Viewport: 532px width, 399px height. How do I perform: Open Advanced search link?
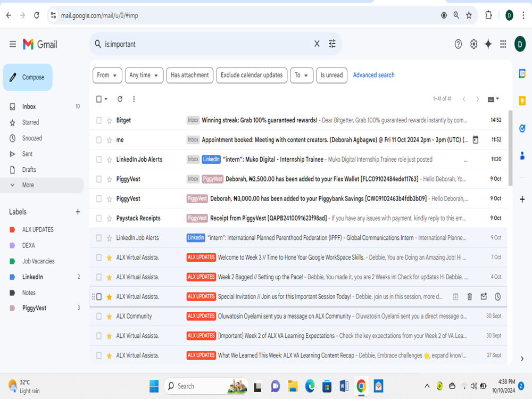(373, 75)
